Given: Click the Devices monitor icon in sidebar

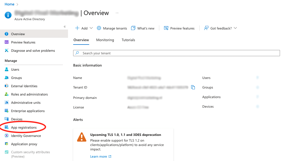Looking at the screenshot, I should click(x=6, y=119).
